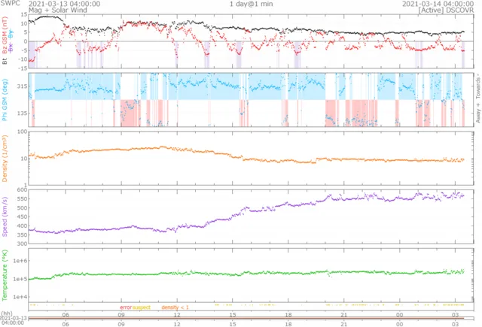Click the Density (1/cm³) axis label
The image size is (482, 327).
[x=5, y=159]
